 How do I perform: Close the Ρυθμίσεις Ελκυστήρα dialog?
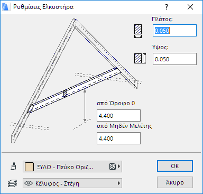coord(190,7)
